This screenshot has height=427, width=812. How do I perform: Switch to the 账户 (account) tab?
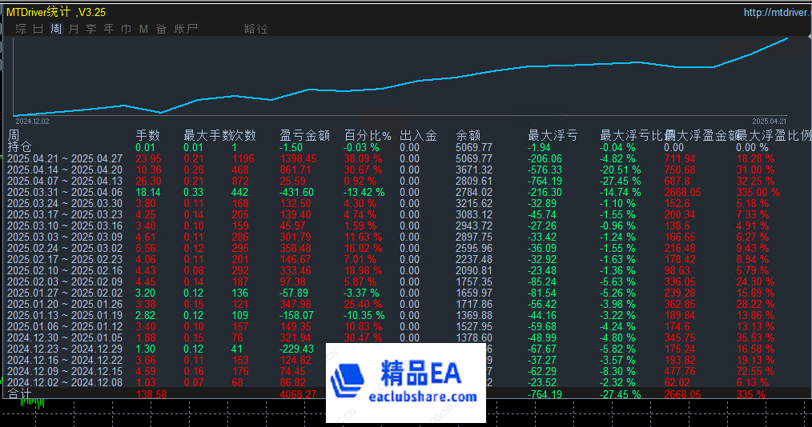(x=186, y=29)
